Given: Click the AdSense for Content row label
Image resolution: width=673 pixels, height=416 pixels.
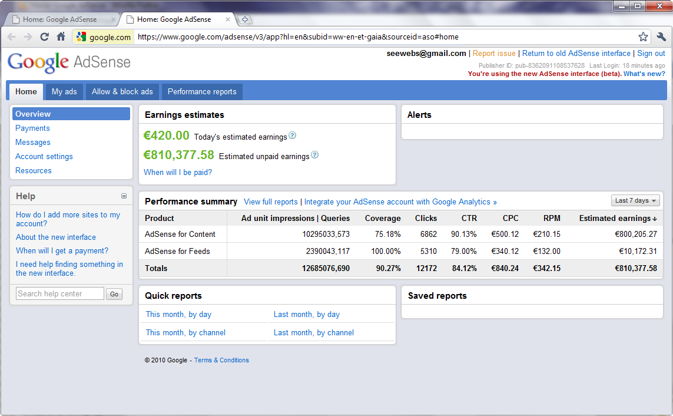Looking at the screenshot, I should (x=180, y=234).
